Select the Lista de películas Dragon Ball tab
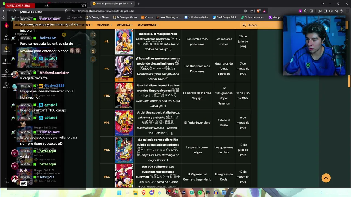The image size is (351, 197). pos(112,4)
